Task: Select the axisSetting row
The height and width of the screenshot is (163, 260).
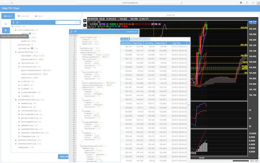Action: [26, 45]
